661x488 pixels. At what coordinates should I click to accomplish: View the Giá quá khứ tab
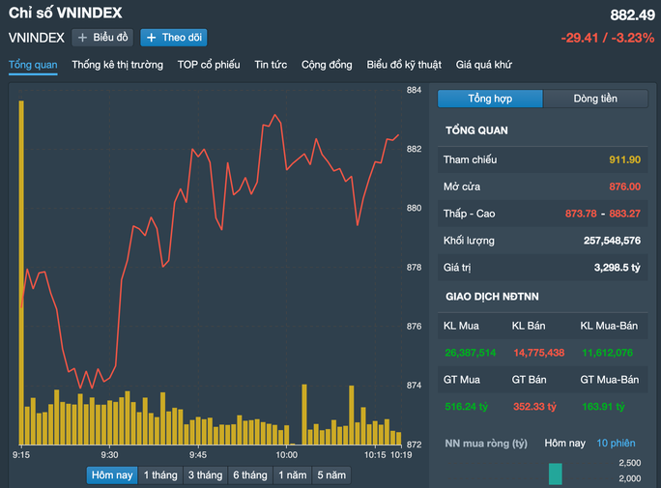pos(484,65)
